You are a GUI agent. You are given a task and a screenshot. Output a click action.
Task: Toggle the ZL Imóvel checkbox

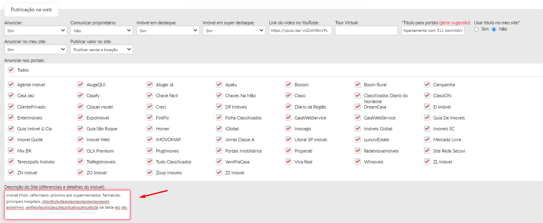point(427,162)
